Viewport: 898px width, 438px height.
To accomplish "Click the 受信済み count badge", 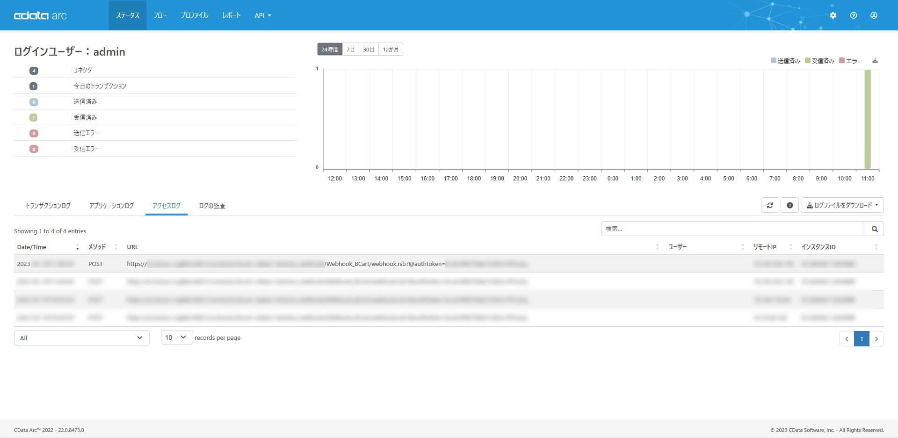I will coord(34,118).
